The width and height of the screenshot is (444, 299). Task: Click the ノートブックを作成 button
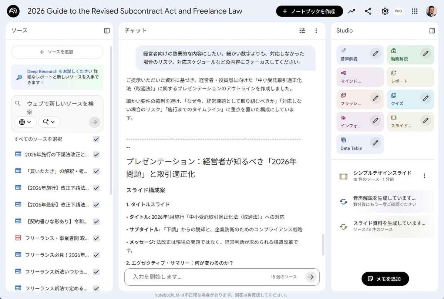(309, 11)
